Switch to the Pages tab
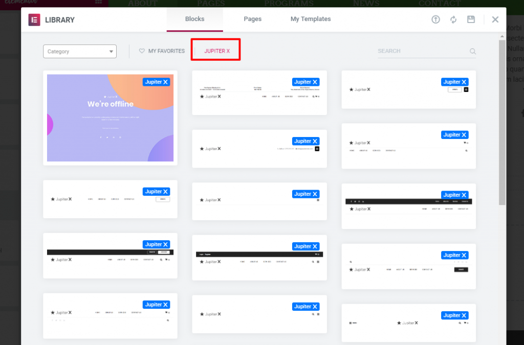 [252, 19]
